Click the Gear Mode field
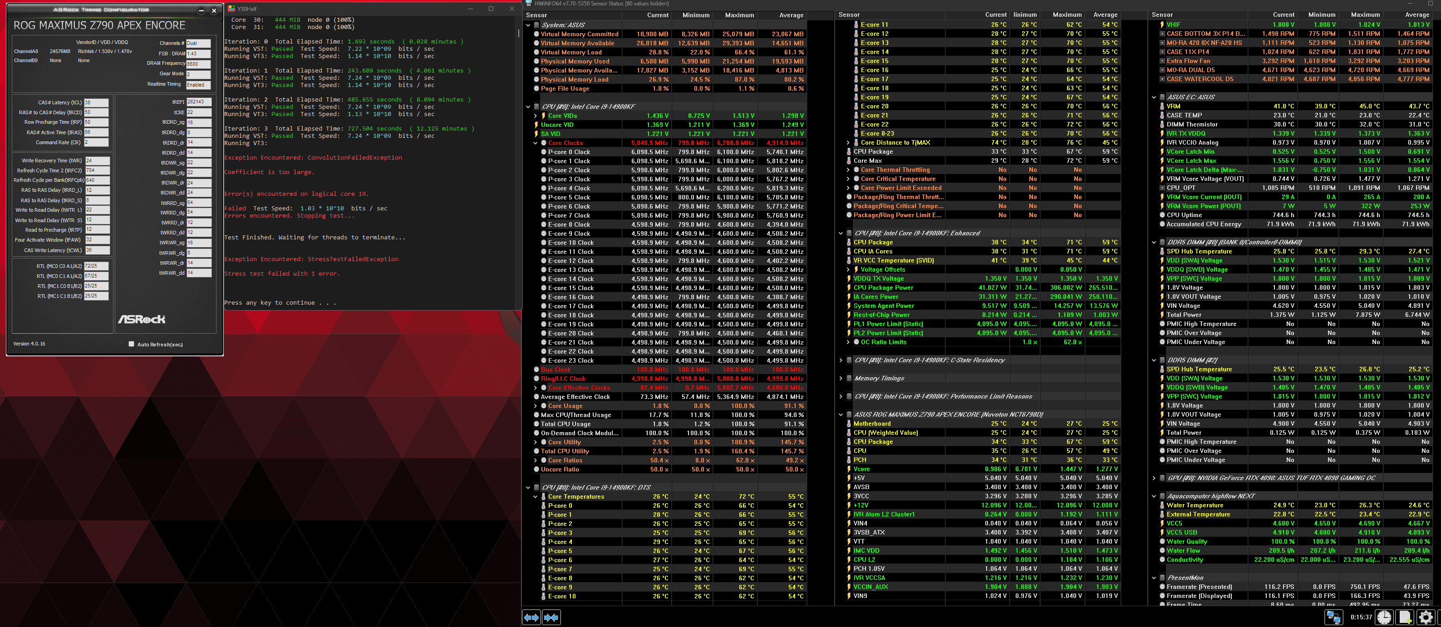1441x627 pixels. pyautogui.click(x=198, y=74)
